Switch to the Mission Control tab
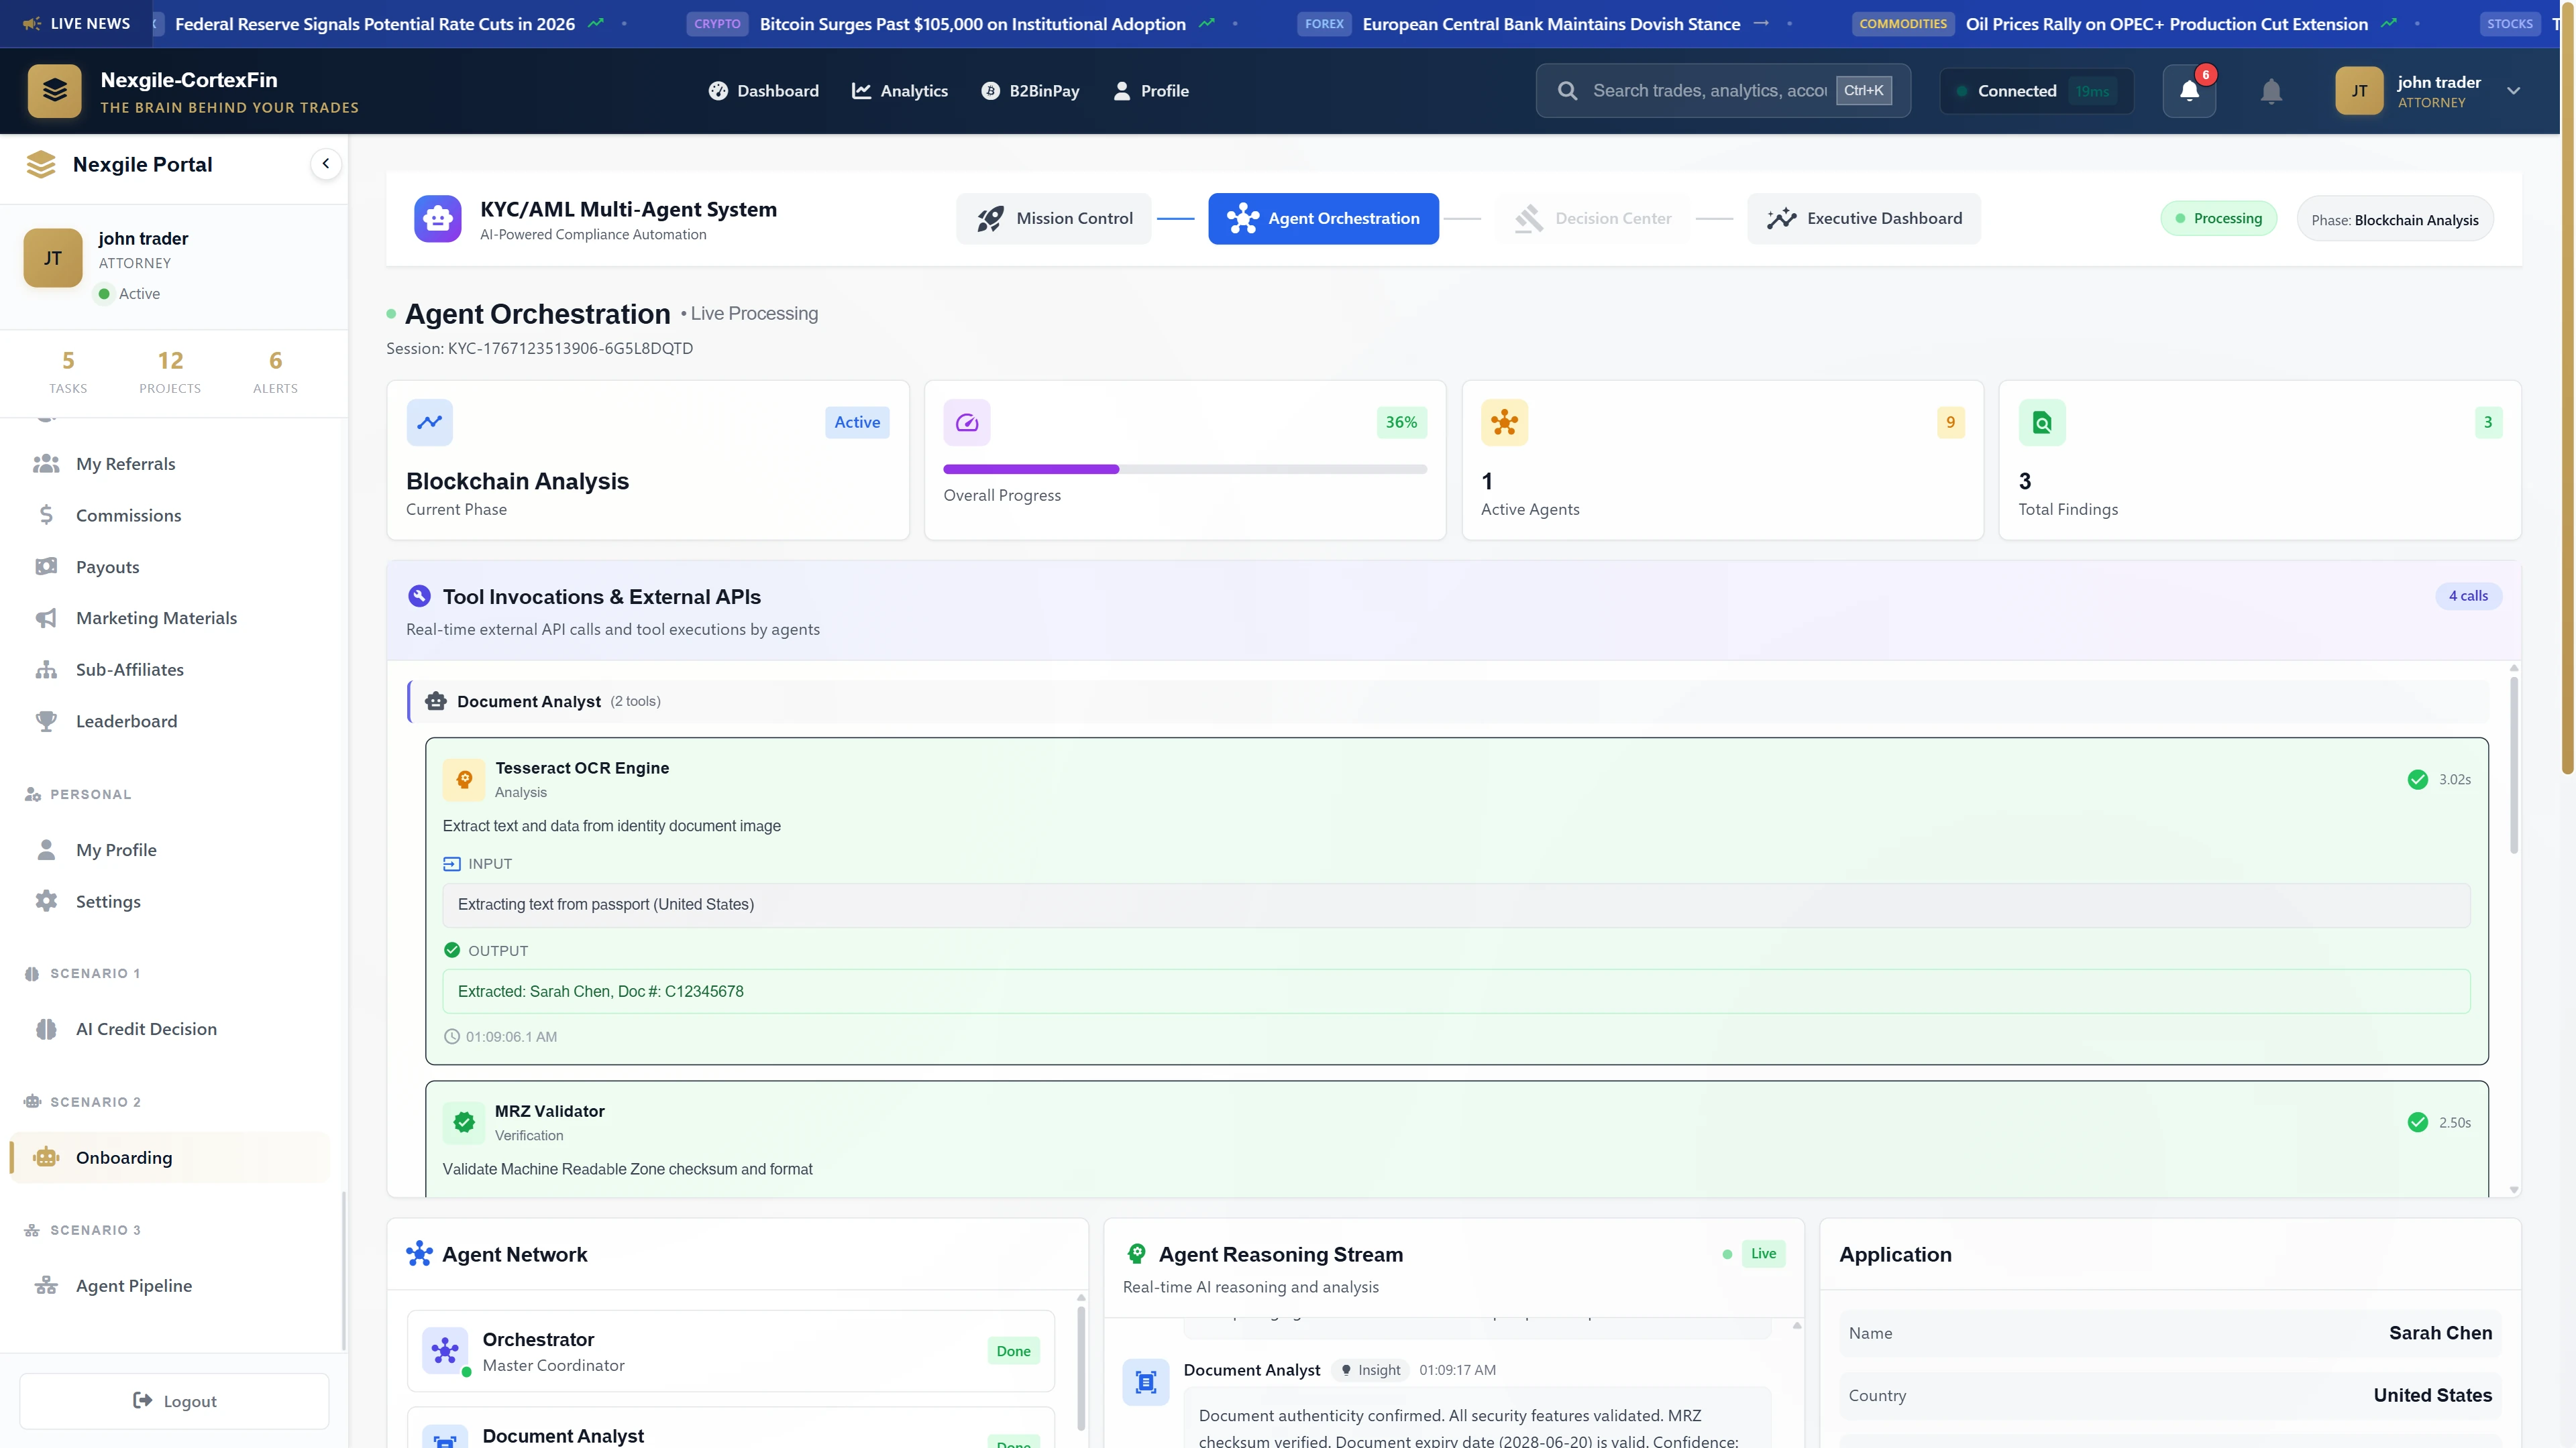 (x=1053, y=218)
